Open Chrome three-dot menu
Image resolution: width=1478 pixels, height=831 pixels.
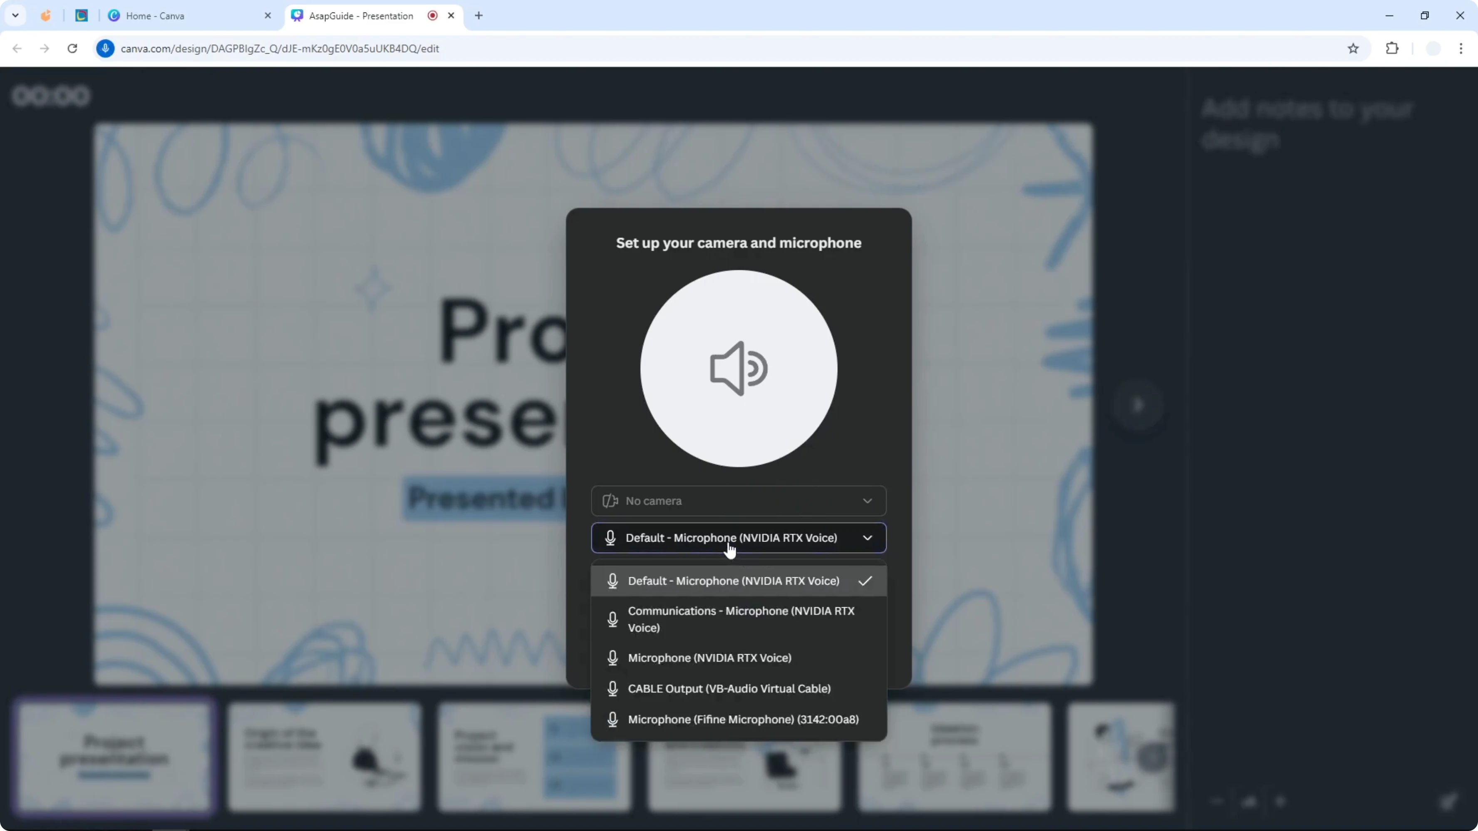pyautogui.click(x=1461, y=48)
